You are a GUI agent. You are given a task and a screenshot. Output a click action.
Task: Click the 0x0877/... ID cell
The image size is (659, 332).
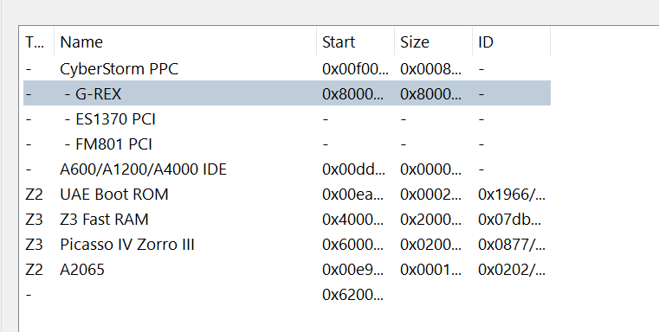coord(512,245)
